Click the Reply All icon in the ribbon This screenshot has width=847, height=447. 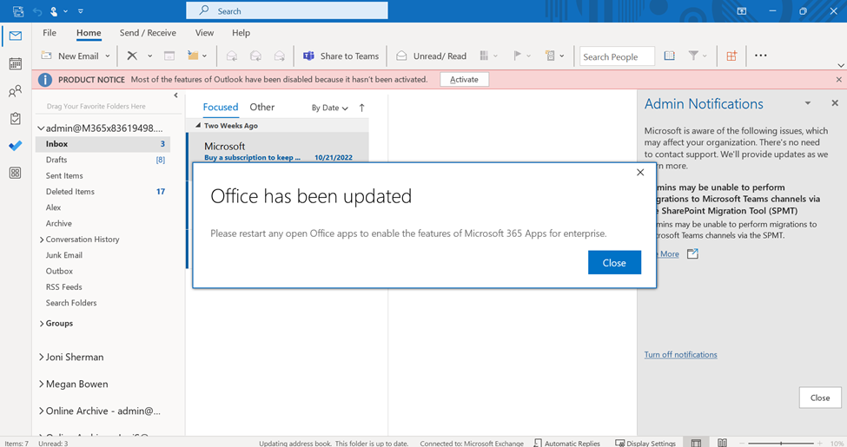click(255, 56)
